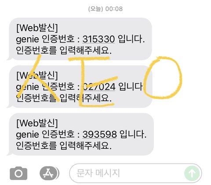Tap the green send arrow button

192,174
